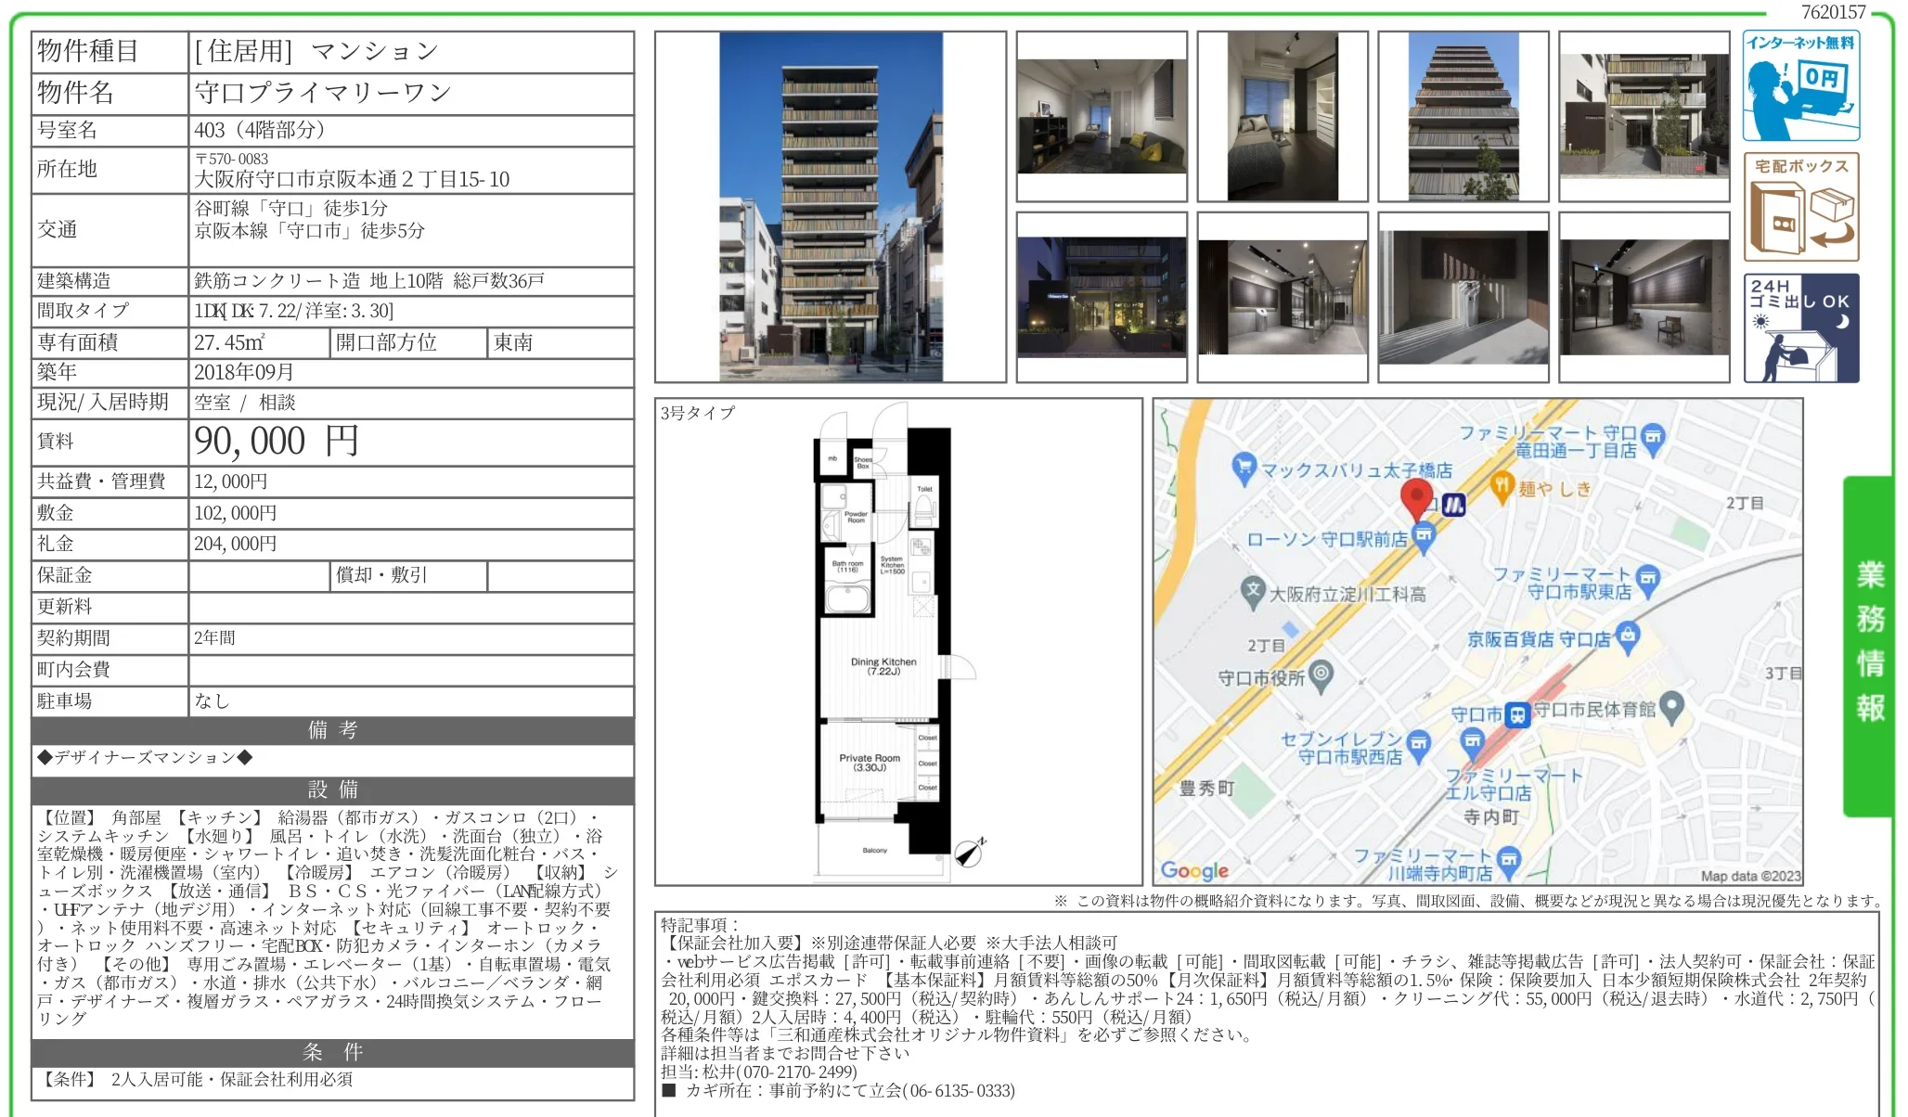
Task: Open the bedroom interior thumbnail
Action: (x=1283, y=117)
